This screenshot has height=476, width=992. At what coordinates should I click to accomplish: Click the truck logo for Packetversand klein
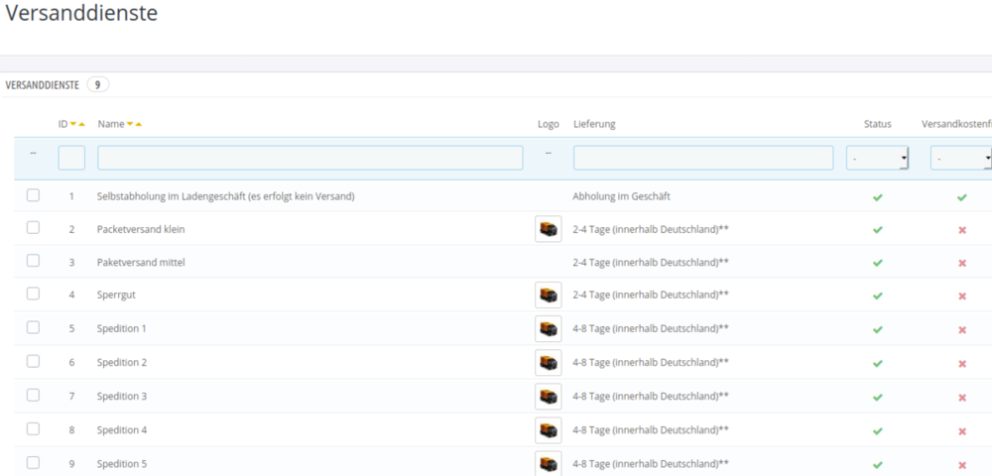548,229
